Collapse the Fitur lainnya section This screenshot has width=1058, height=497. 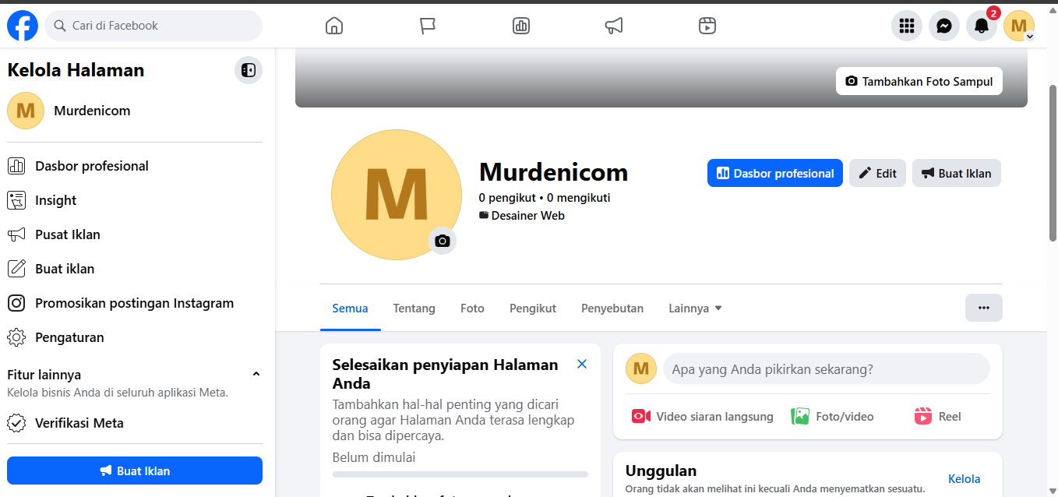point(256,375)
